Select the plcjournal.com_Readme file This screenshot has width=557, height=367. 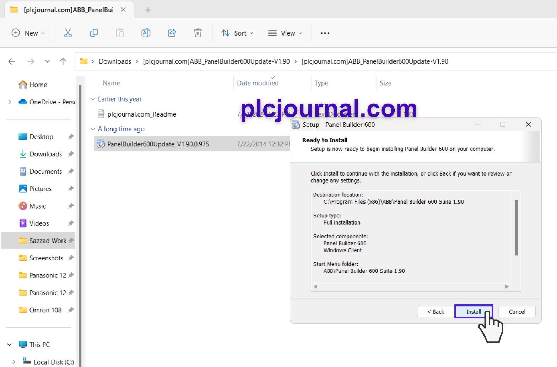(x=142, y=114)
